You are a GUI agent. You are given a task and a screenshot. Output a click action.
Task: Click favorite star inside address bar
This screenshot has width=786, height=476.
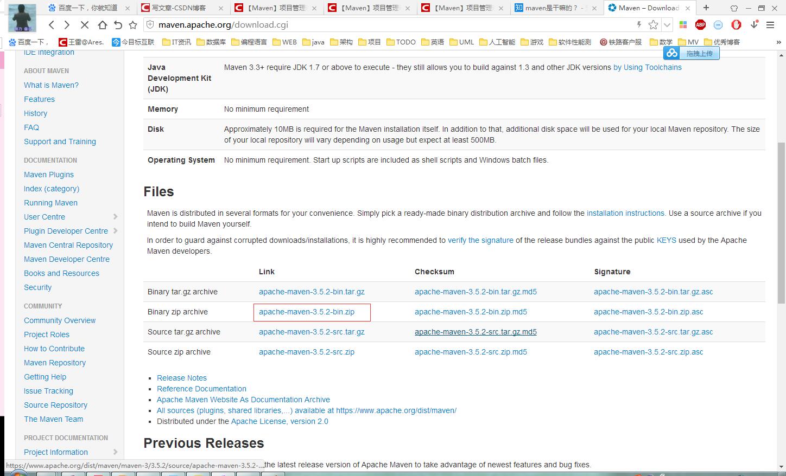654,25
